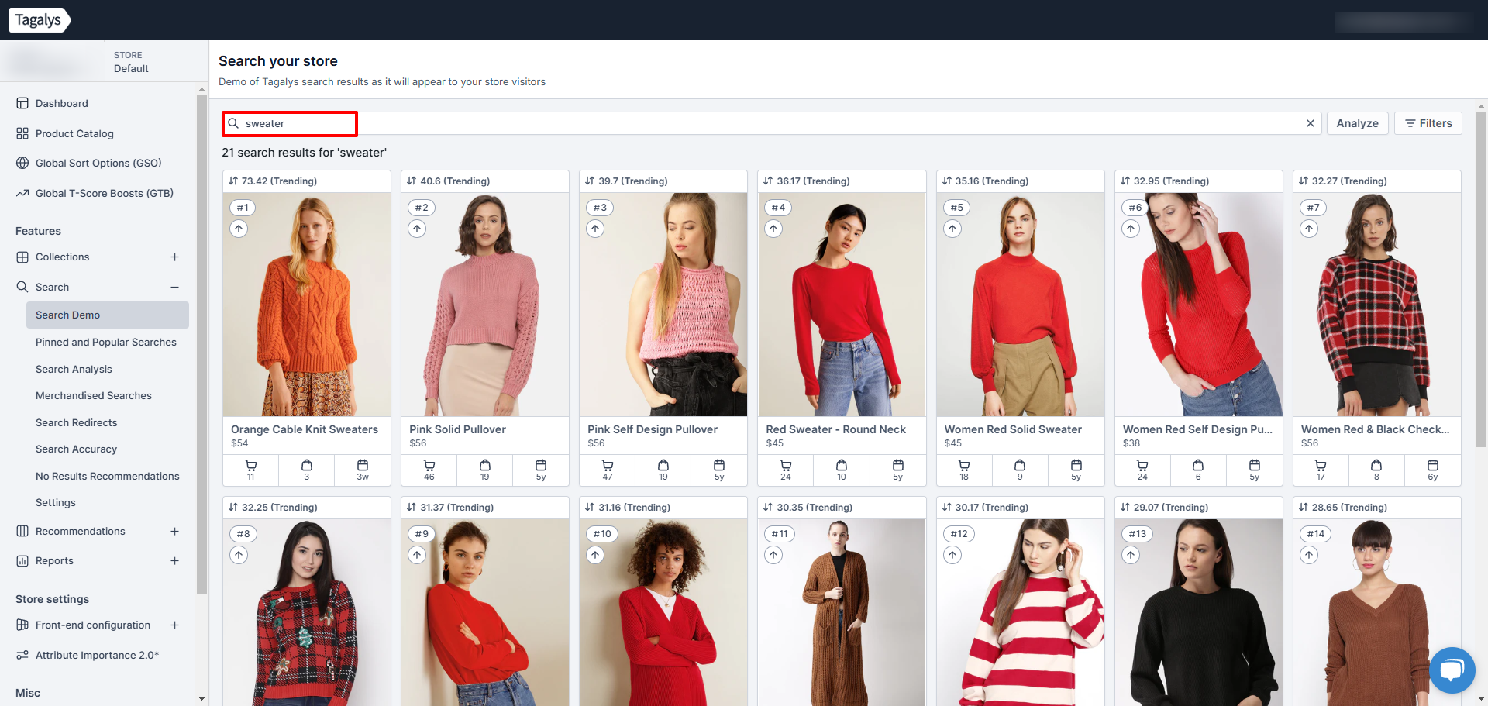Open Pinned and Popular Searches

click(x=106, y=342)
